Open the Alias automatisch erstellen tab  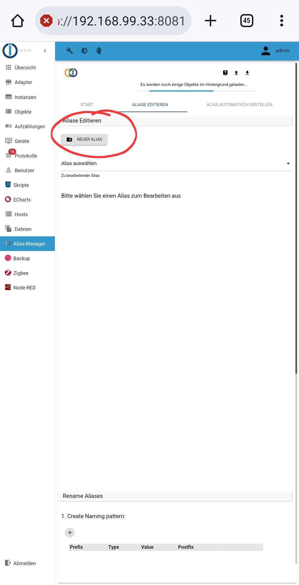point(239,105)
